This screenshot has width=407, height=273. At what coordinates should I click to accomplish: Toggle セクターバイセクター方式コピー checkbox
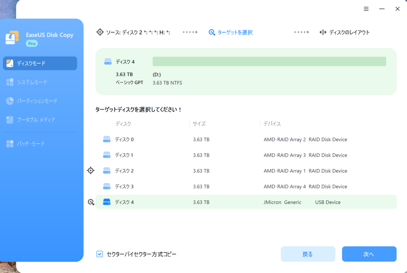100,254
